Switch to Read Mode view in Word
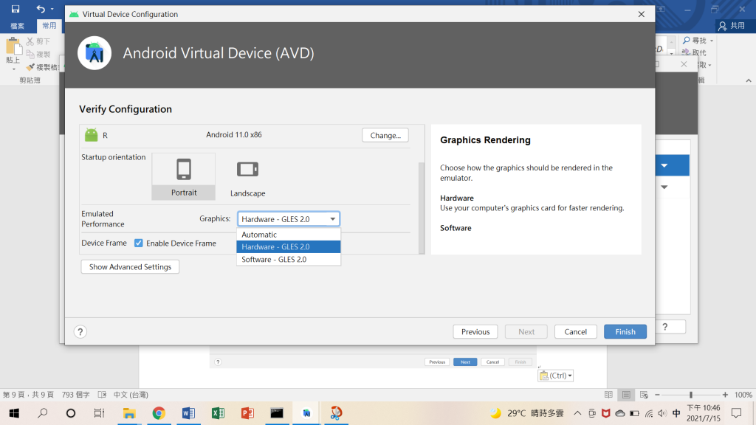 click(608, 395)
